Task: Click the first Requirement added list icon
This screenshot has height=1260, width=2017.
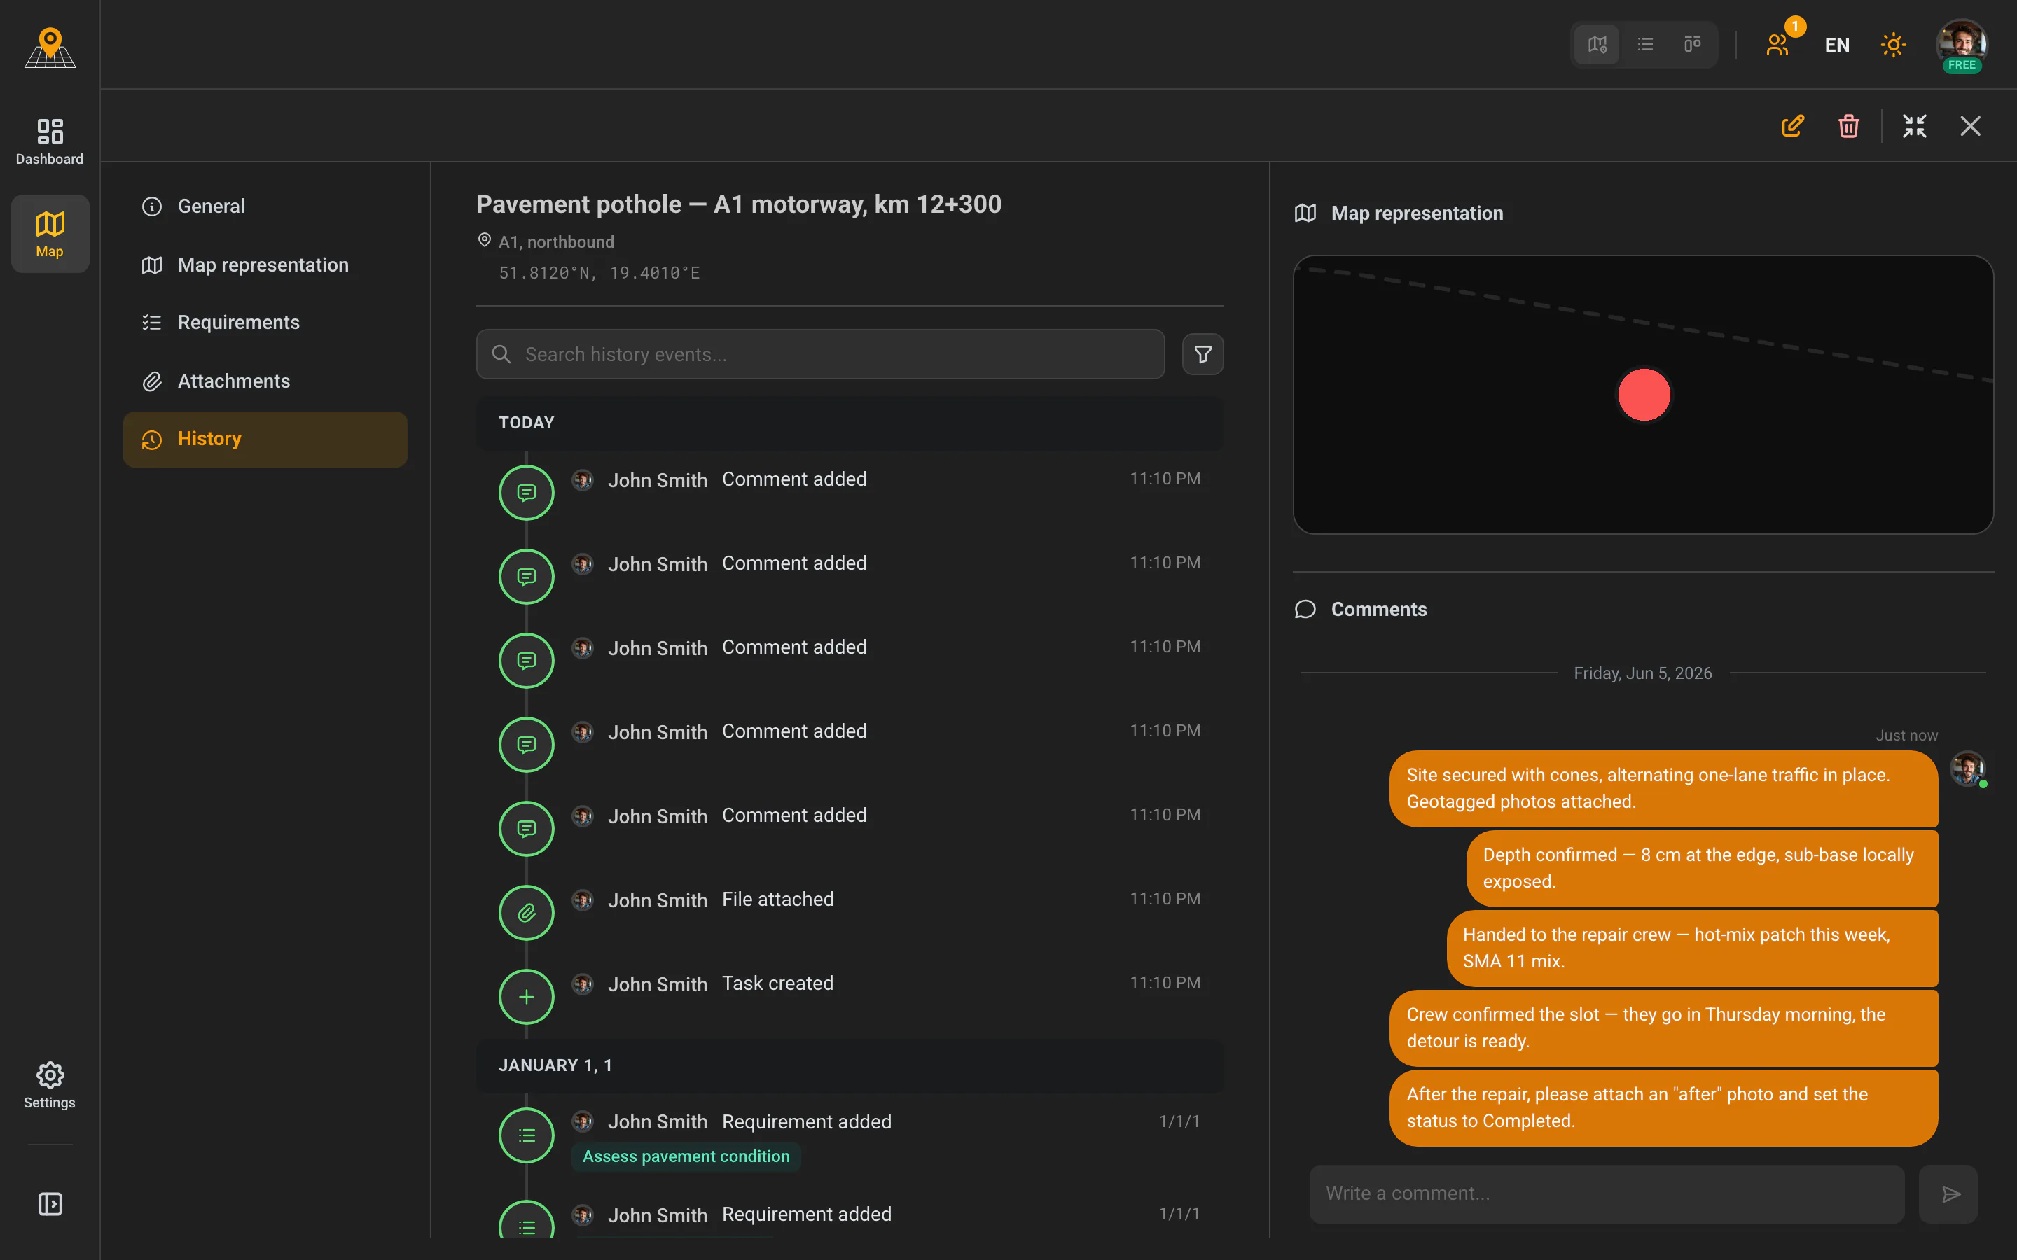Action: 527,1135
